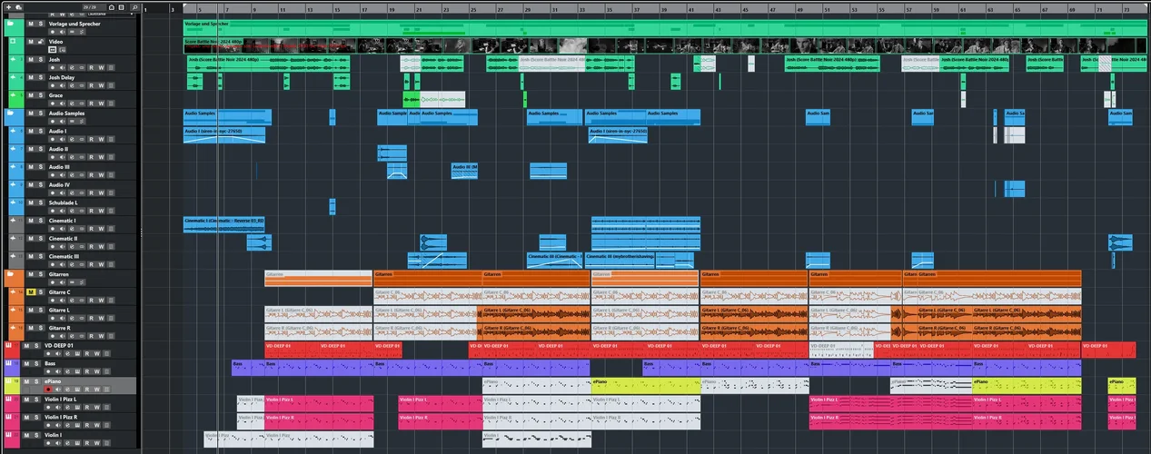Unmute the Gitarre C track
Image resolution: width=1151 pixels, height=454 pixels.
(30, 292)
